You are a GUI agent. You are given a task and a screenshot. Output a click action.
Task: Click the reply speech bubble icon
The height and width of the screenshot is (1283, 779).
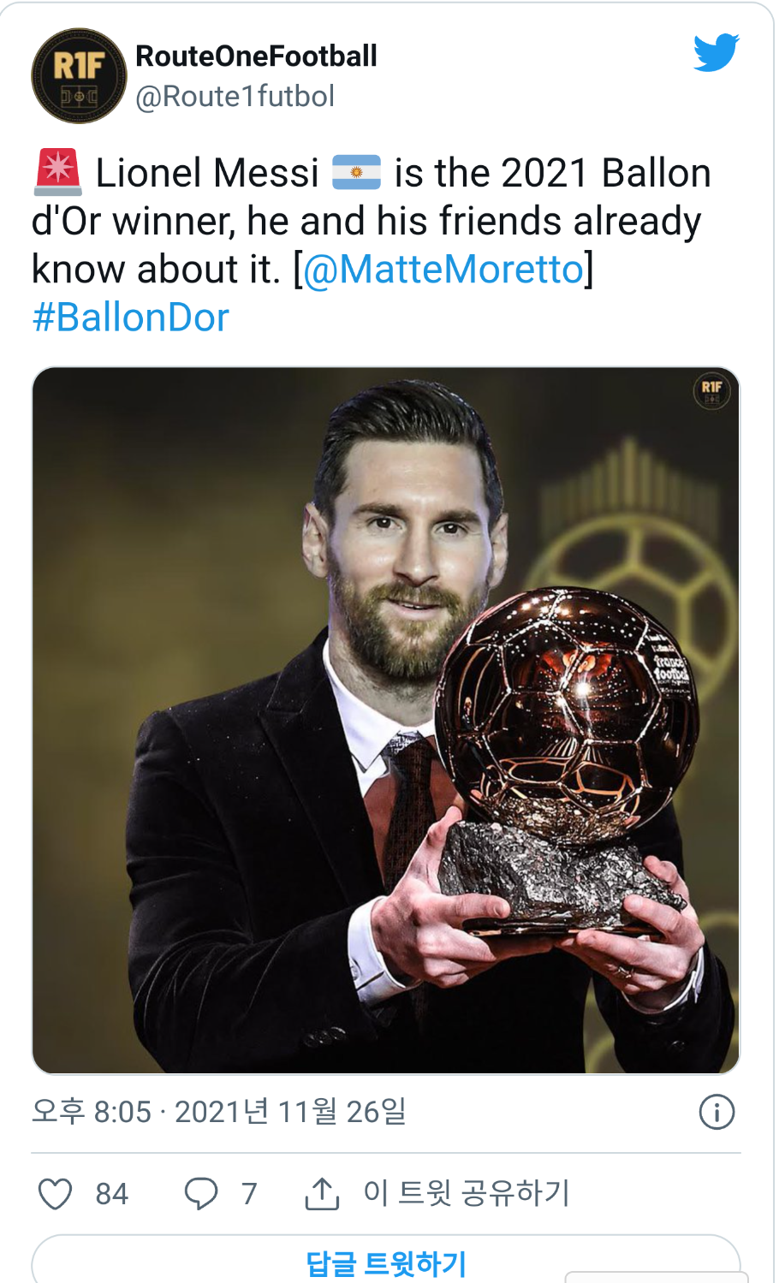pyautogui.click(x=201, y=1193)
